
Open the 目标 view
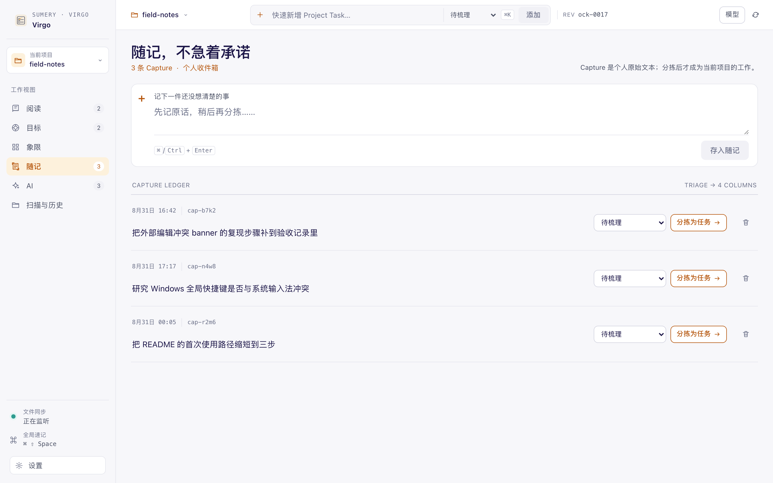(57, 128)
